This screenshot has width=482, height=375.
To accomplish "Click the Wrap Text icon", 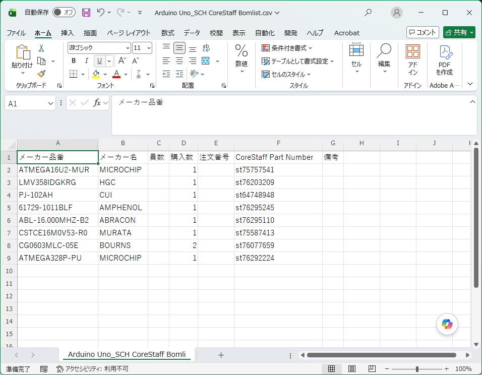I will pos(206,48).
